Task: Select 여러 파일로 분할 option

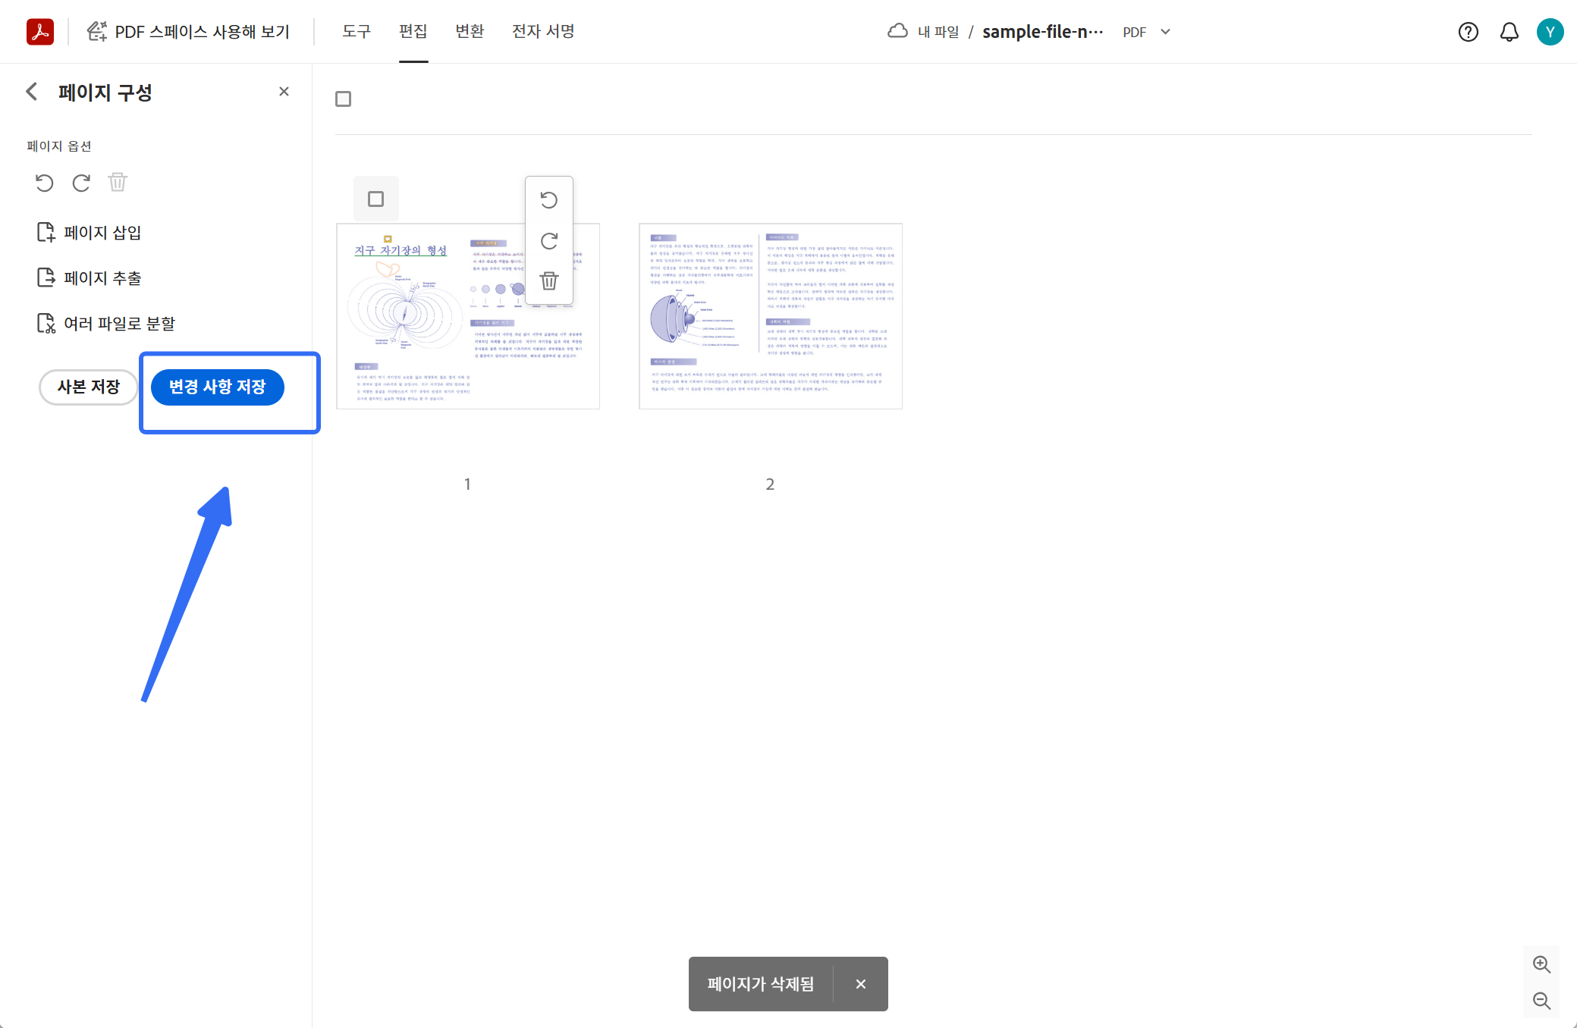Action: tap(106, 324)
